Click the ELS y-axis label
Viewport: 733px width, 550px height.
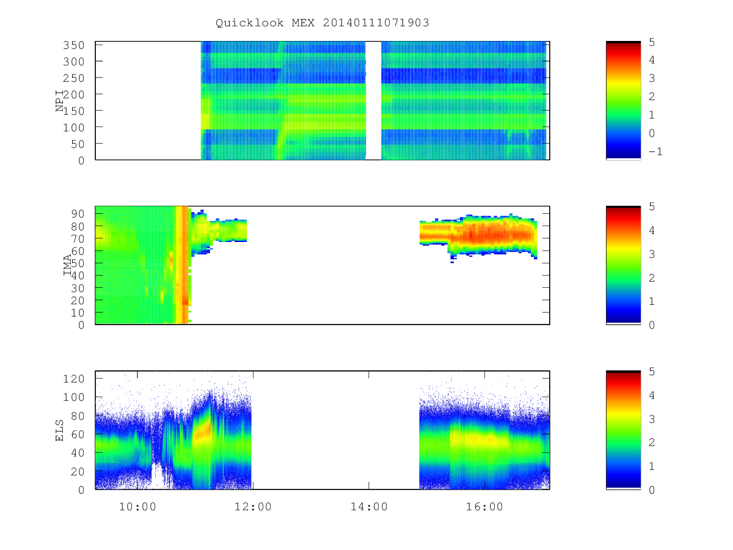60,430
